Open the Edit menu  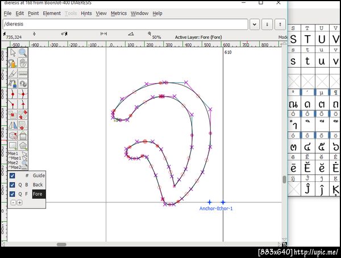pos(19,13)
